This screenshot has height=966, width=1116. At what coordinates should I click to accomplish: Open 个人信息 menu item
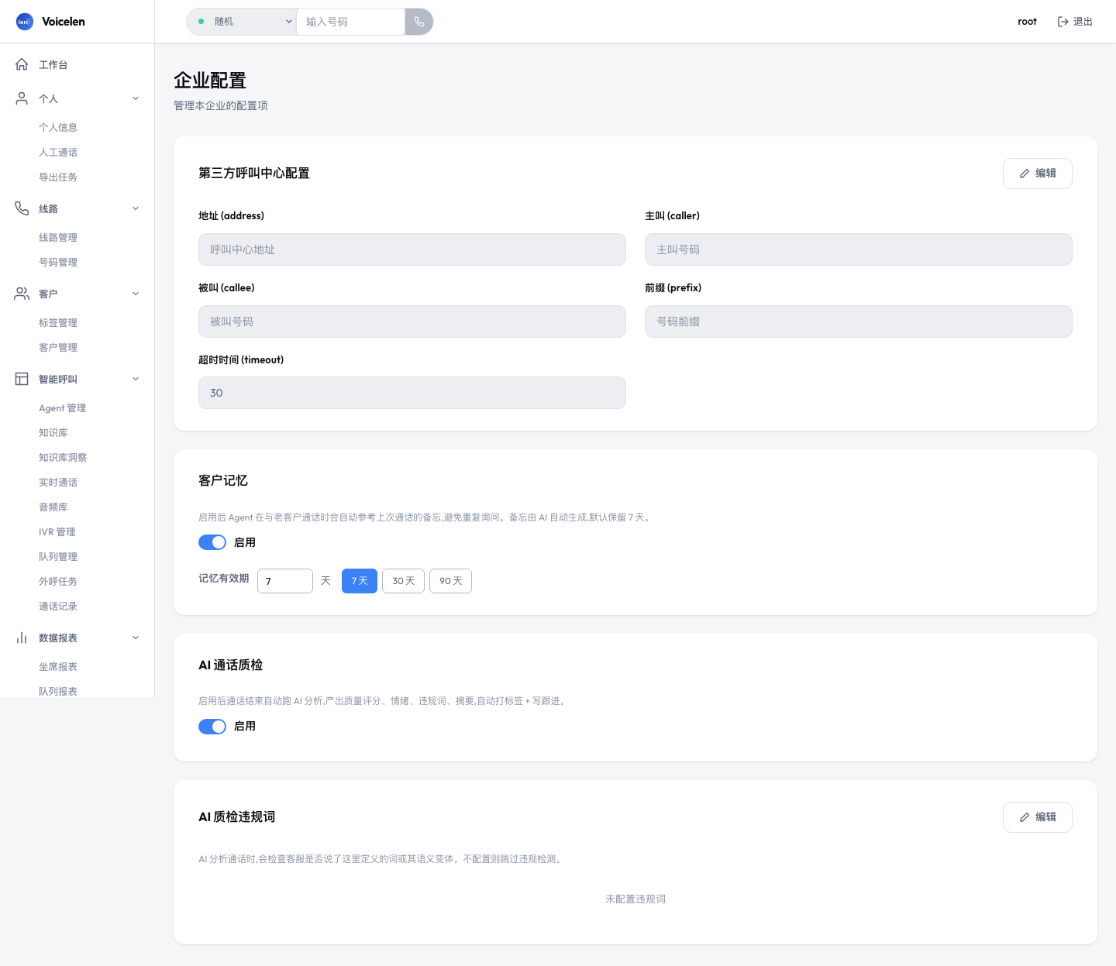(x=58, y=127)
